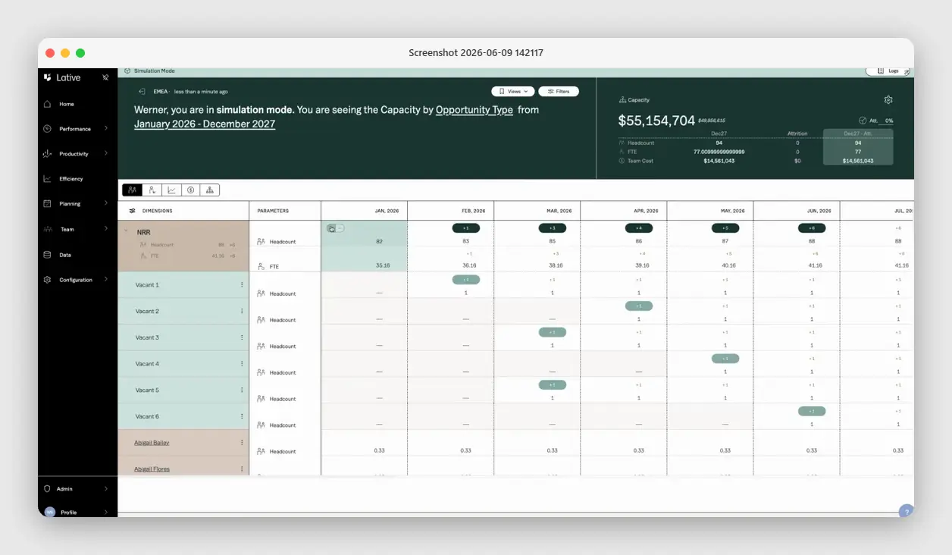Click the +5 badge in NRR May 2026
Screen dimensions: 952x555
pos(725,228)
